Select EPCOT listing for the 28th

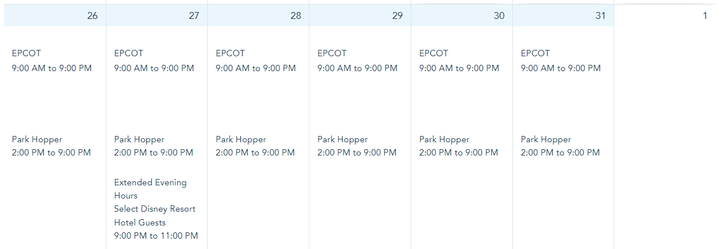(231, 53)
